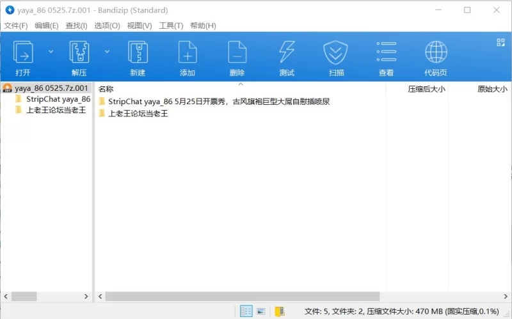Click the status bar file count text
This screenshot has height=319, width=512.
[x=402, y=311]
